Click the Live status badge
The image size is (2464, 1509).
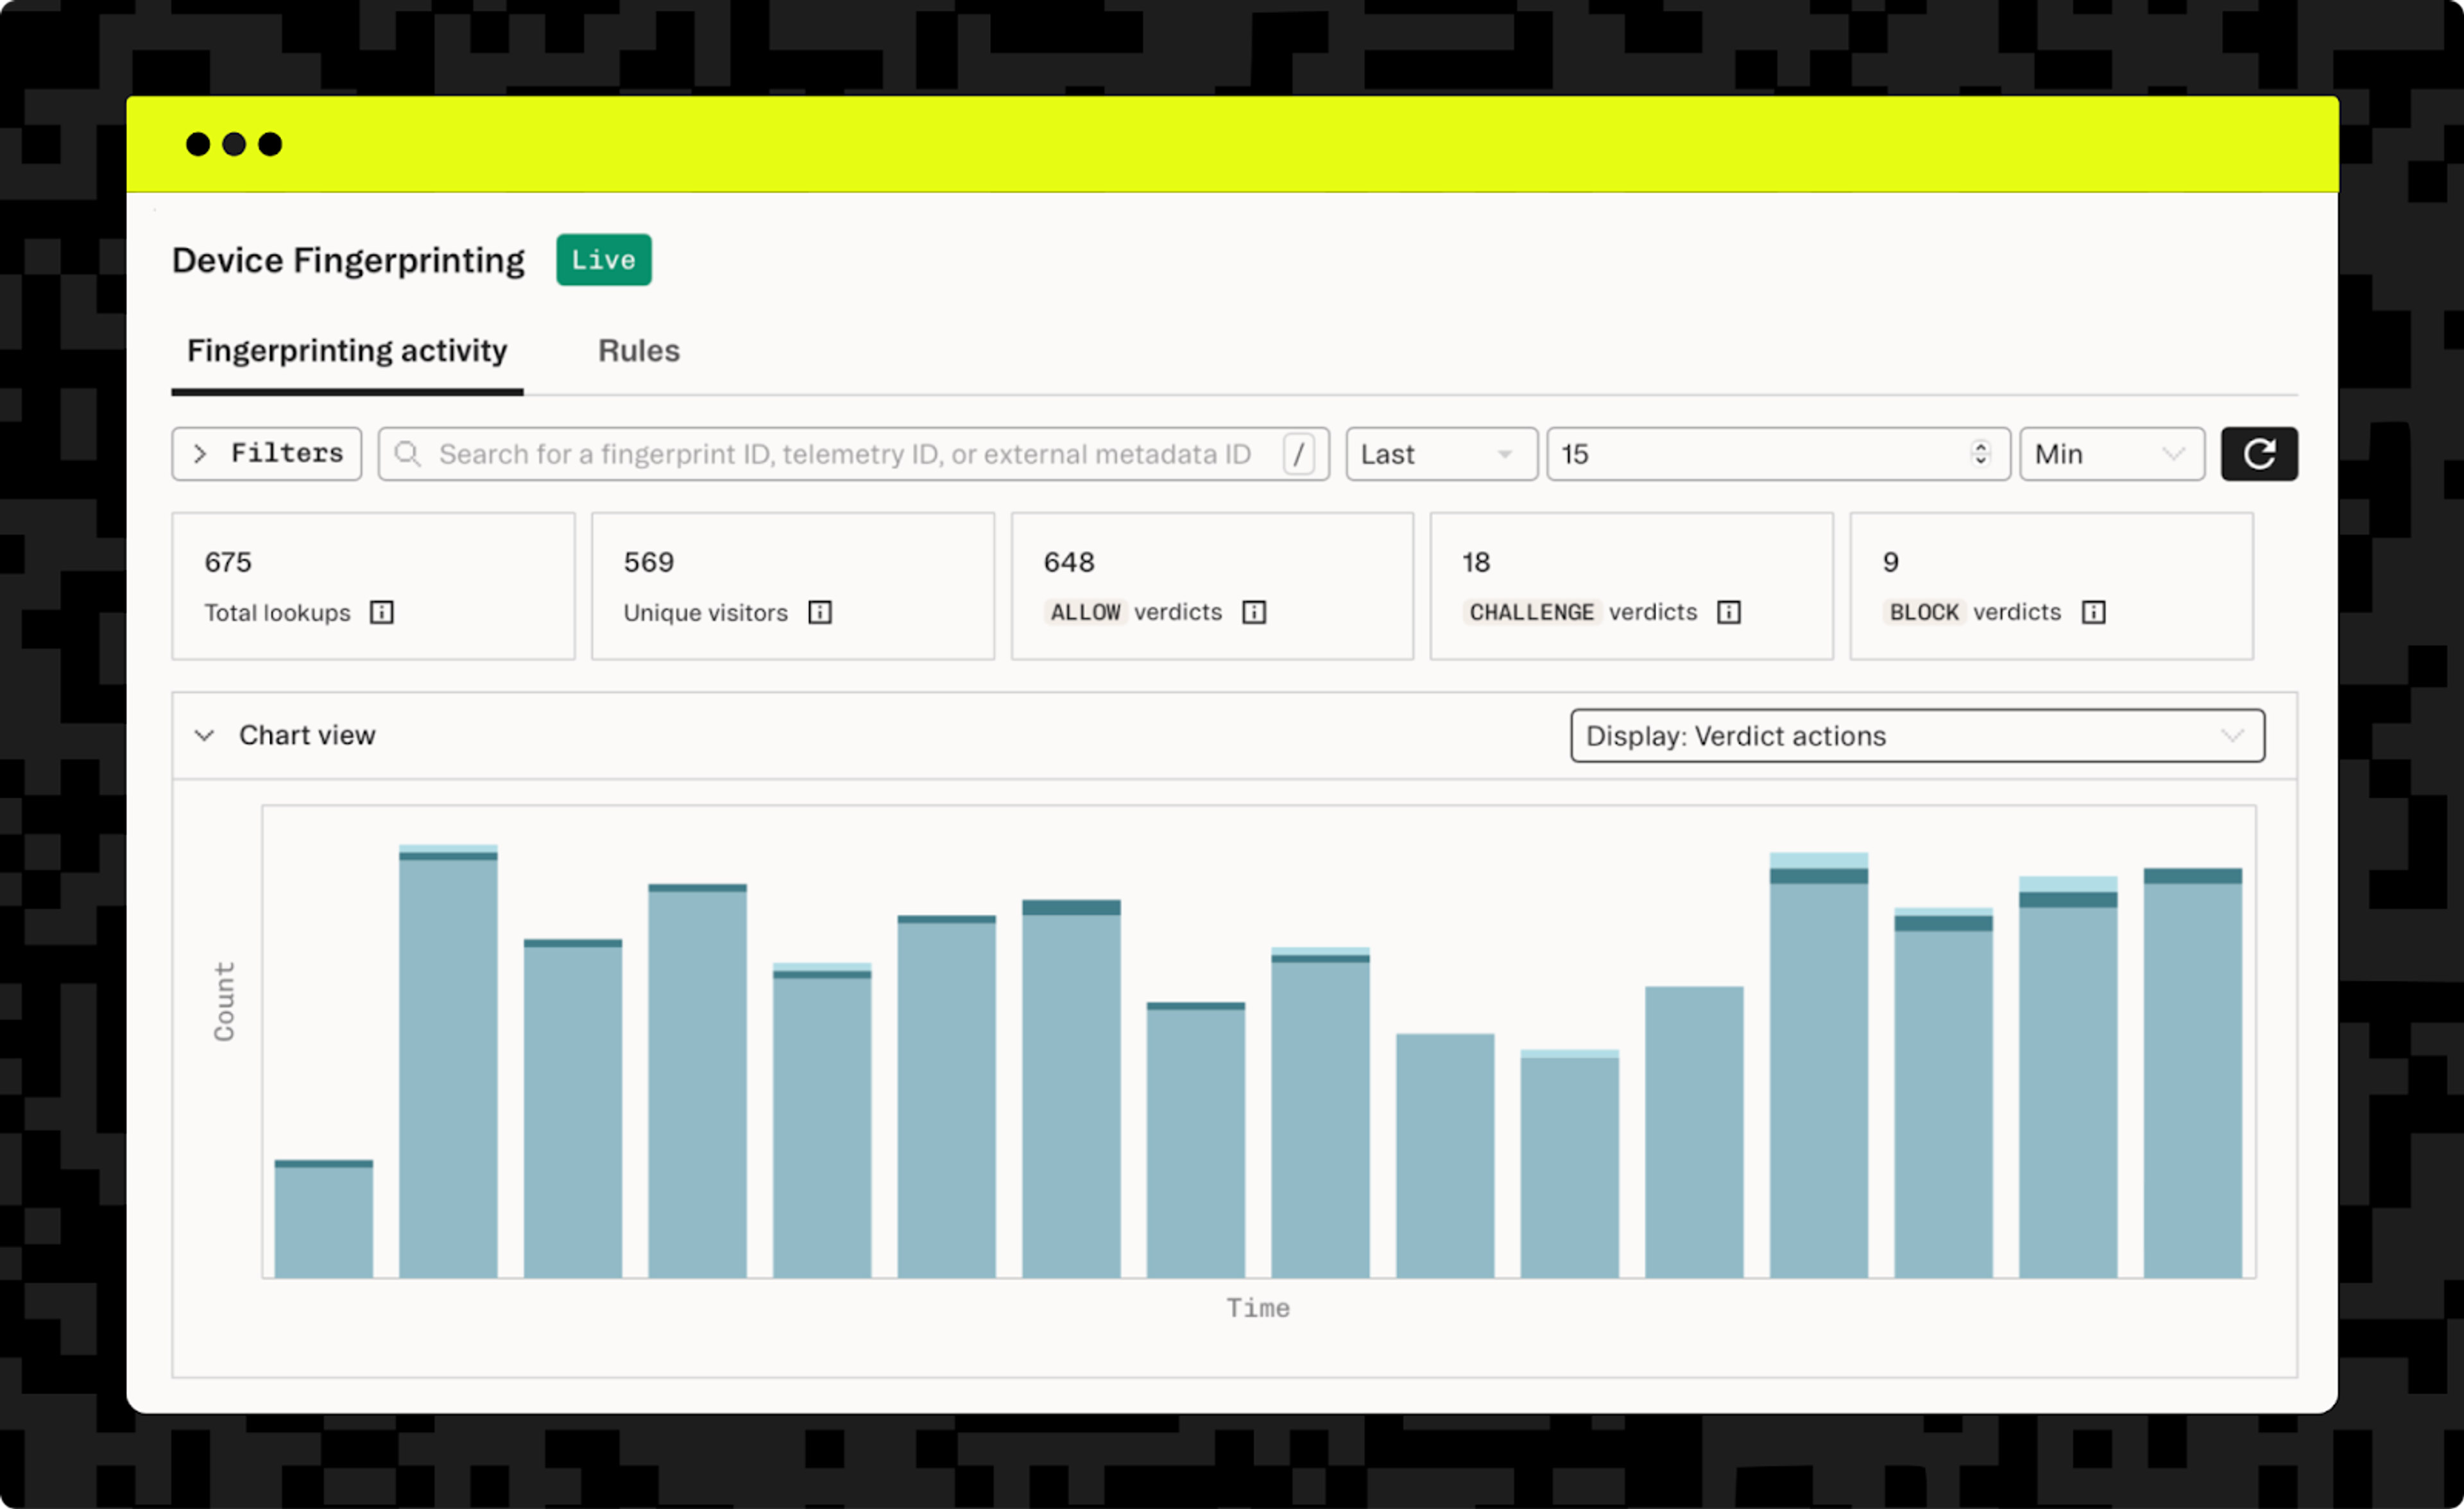pos(604,260)
